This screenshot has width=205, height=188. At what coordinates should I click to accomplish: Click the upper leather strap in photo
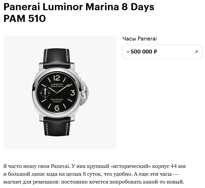[x=56, y=59]
